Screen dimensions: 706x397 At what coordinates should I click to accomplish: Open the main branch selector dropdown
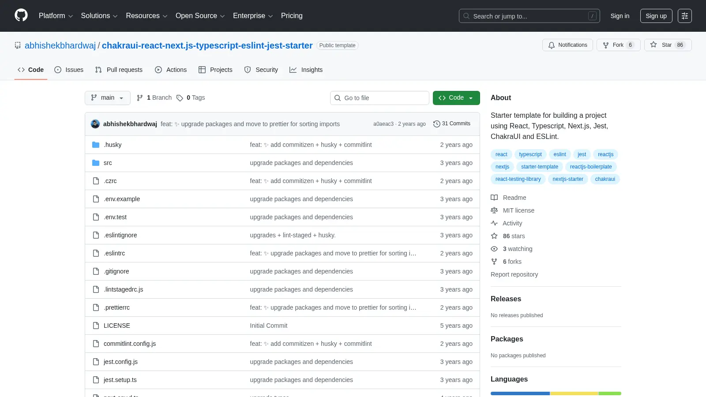click(108, 98)
